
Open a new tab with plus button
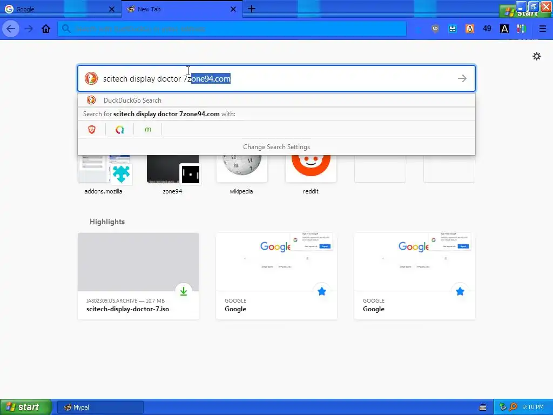252,9
